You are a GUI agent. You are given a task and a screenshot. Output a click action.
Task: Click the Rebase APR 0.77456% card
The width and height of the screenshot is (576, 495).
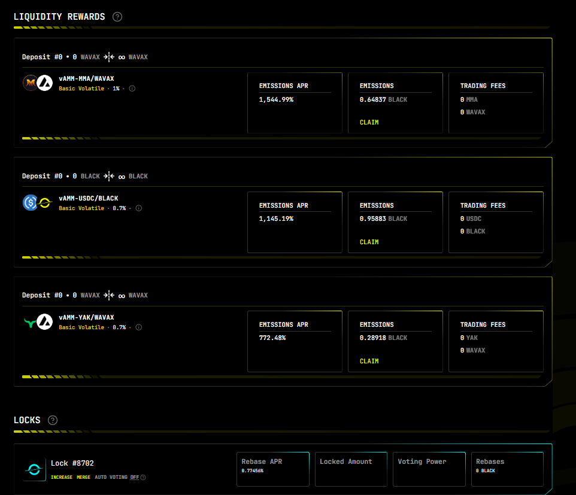273,469
